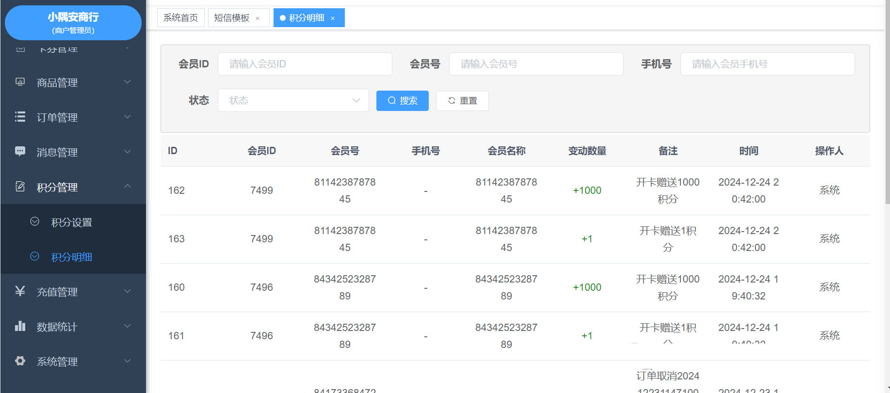The height and width of the screenshot is (393, 890).
Task: Open the 状态 dropdown filter
Action: pyautogui.click(x=293, y=100)
